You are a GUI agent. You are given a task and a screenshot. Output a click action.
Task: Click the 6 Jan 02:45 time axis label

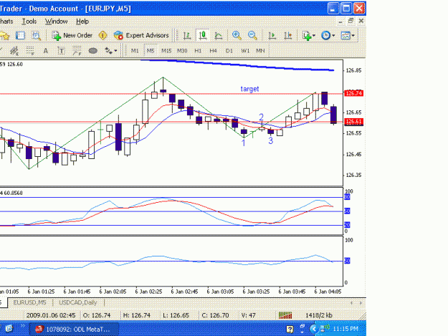coord(184,292)
